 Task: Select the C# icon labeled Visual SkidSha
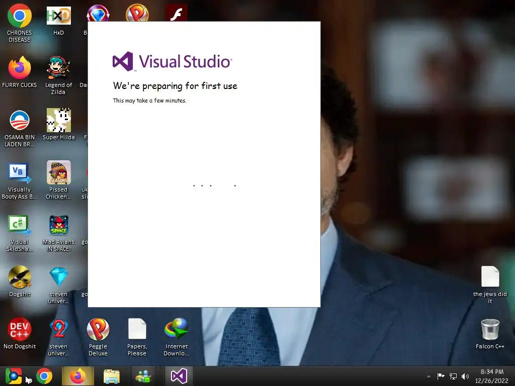coord(20,233)
